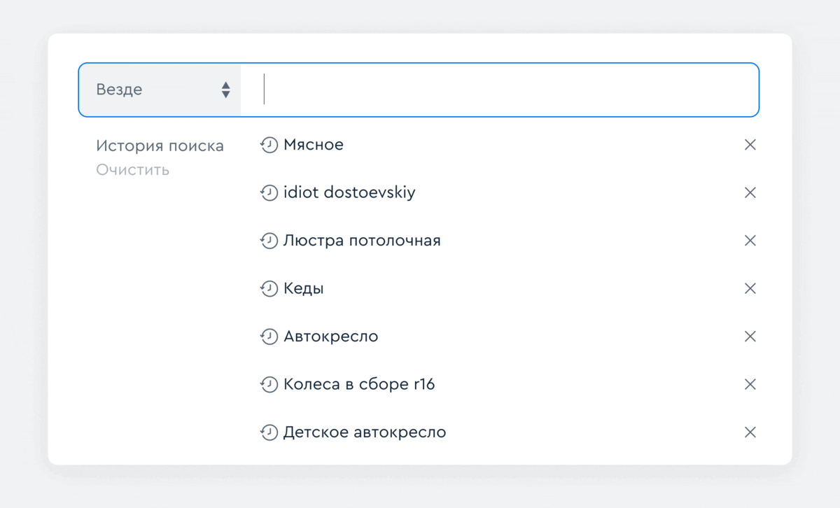
Task: Delete the idiot dostoevskiy history entry
Action: click(750, 192)
